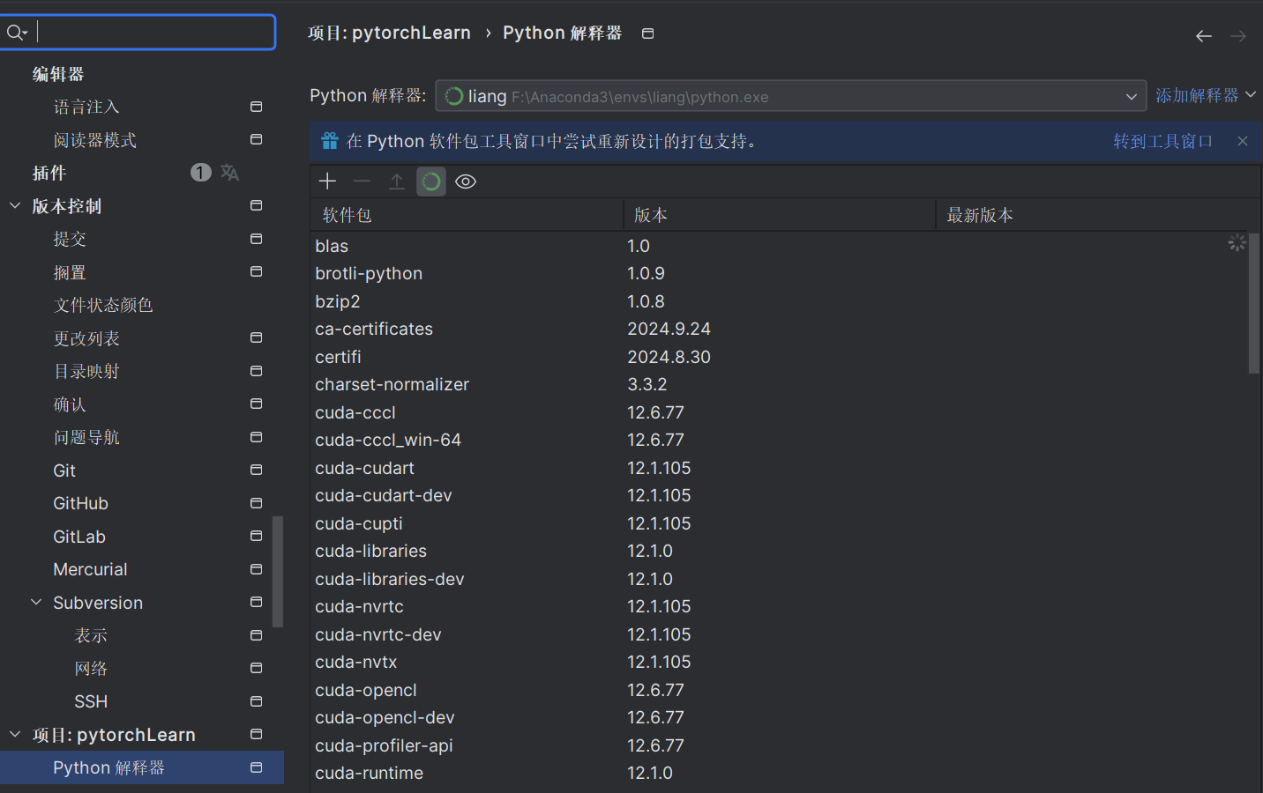Click the 转到工具窗口 link
Screen dimensions: 1263x793
1162,141
